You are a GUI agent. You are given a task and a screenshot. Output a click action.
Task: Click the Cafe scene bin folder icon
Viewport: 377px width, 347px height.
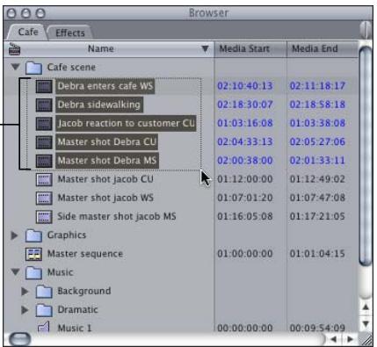(x=33, y=68)
